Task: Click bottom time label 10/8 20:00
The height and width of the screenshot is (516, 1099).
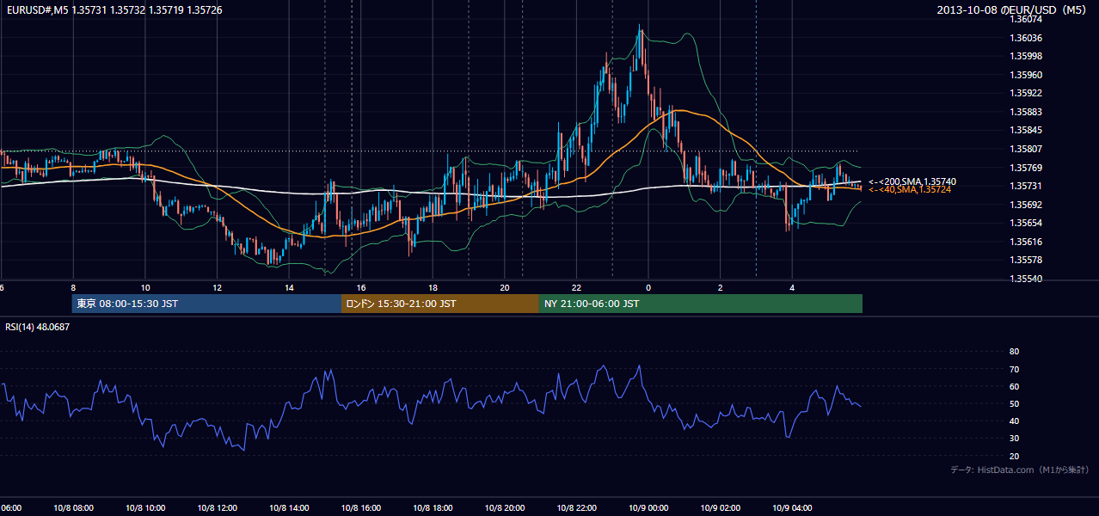Action: pyautogui.click(x=505, y=508)
